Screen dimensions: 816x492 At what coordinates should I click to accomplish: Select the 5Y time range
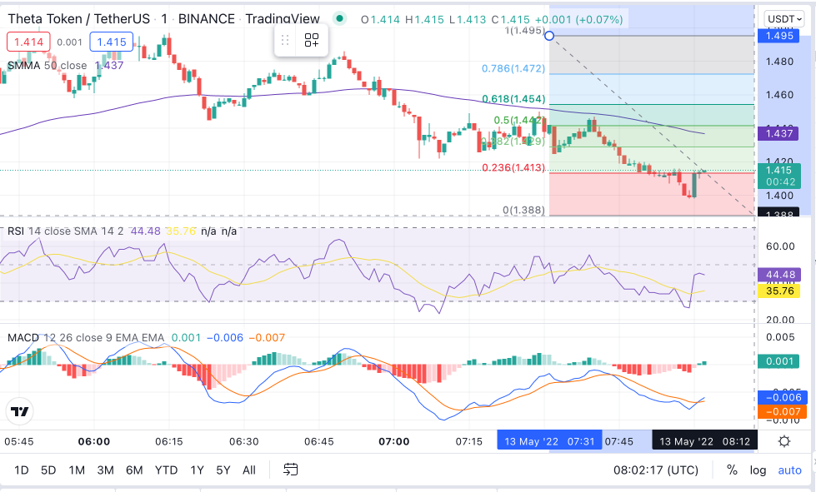[223, 470]
